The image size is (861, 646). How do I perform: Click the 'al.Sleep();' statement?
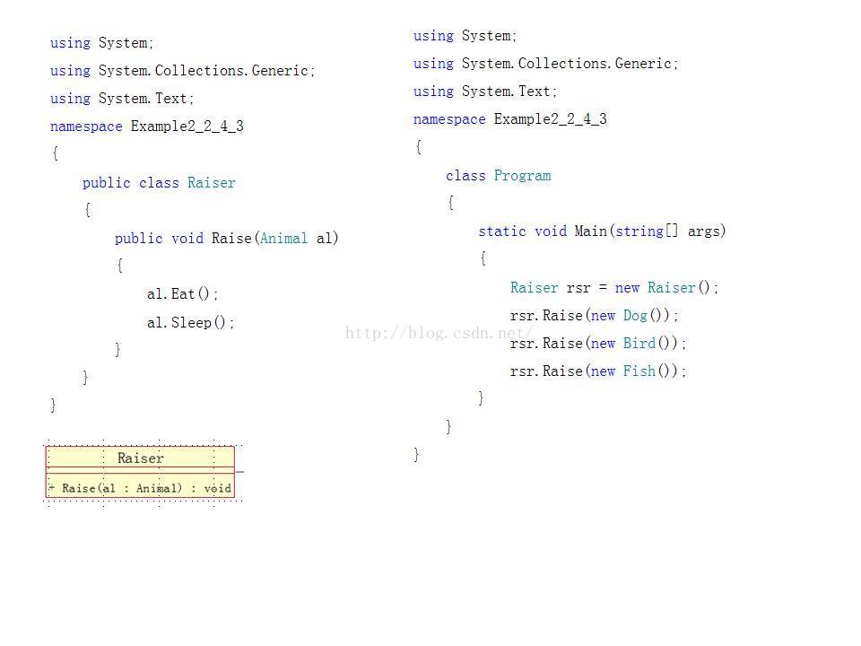190,322
